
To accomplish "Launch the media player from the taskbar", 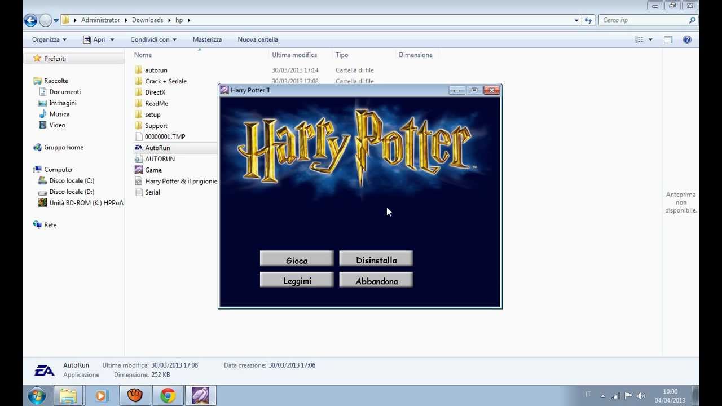I will pos(101,396).
